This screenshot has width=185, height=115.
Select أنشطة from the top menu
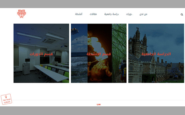(79, 14)
